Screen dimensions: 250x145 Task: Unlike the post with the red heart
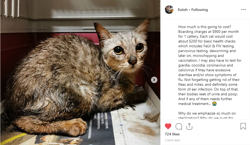(x=168, y=126)
